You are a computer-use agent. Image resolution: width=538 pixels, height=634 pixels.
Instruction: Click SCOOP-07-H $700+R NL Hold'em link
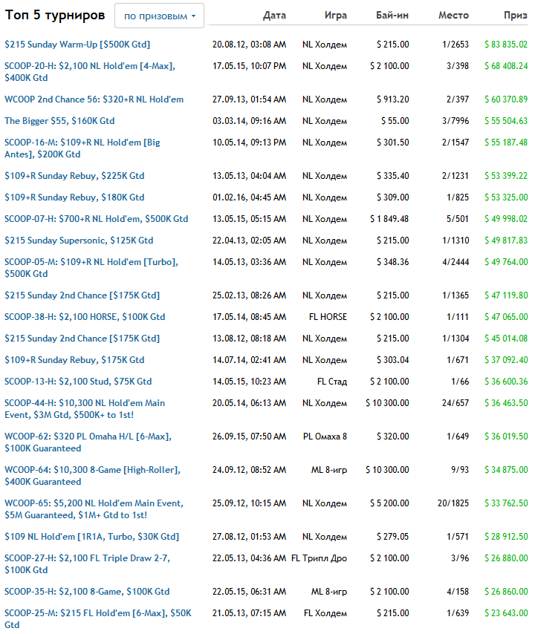tap(96, 220)
